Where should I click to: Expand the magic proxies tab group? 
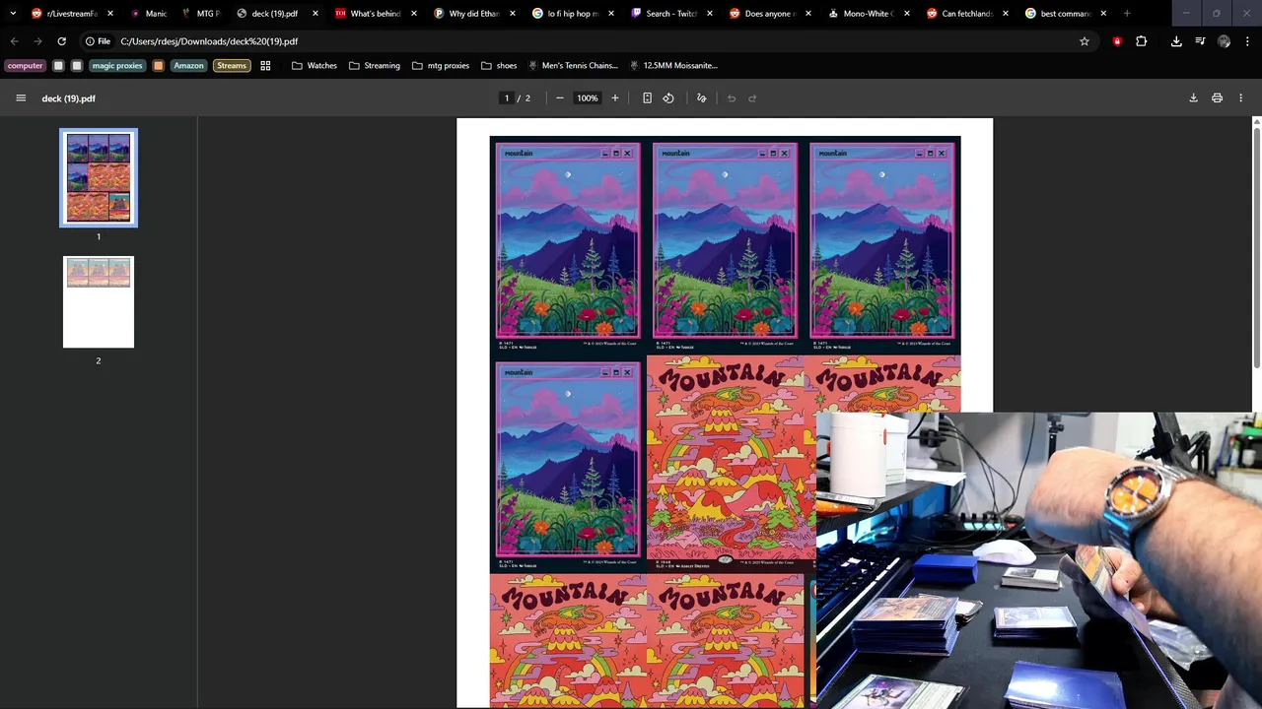coord(117,66)
